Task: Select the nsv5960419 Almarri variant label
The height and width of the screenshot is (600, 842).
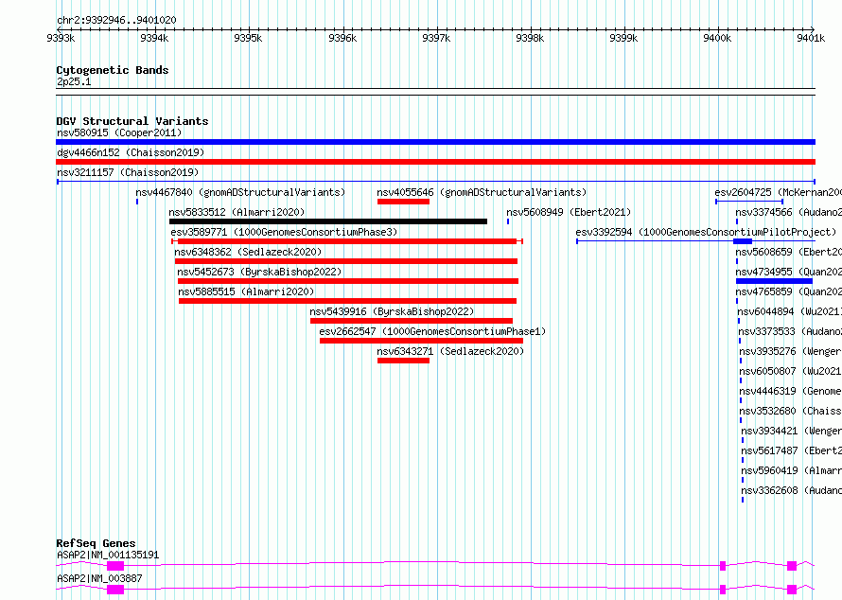Action: click(792, 470)
